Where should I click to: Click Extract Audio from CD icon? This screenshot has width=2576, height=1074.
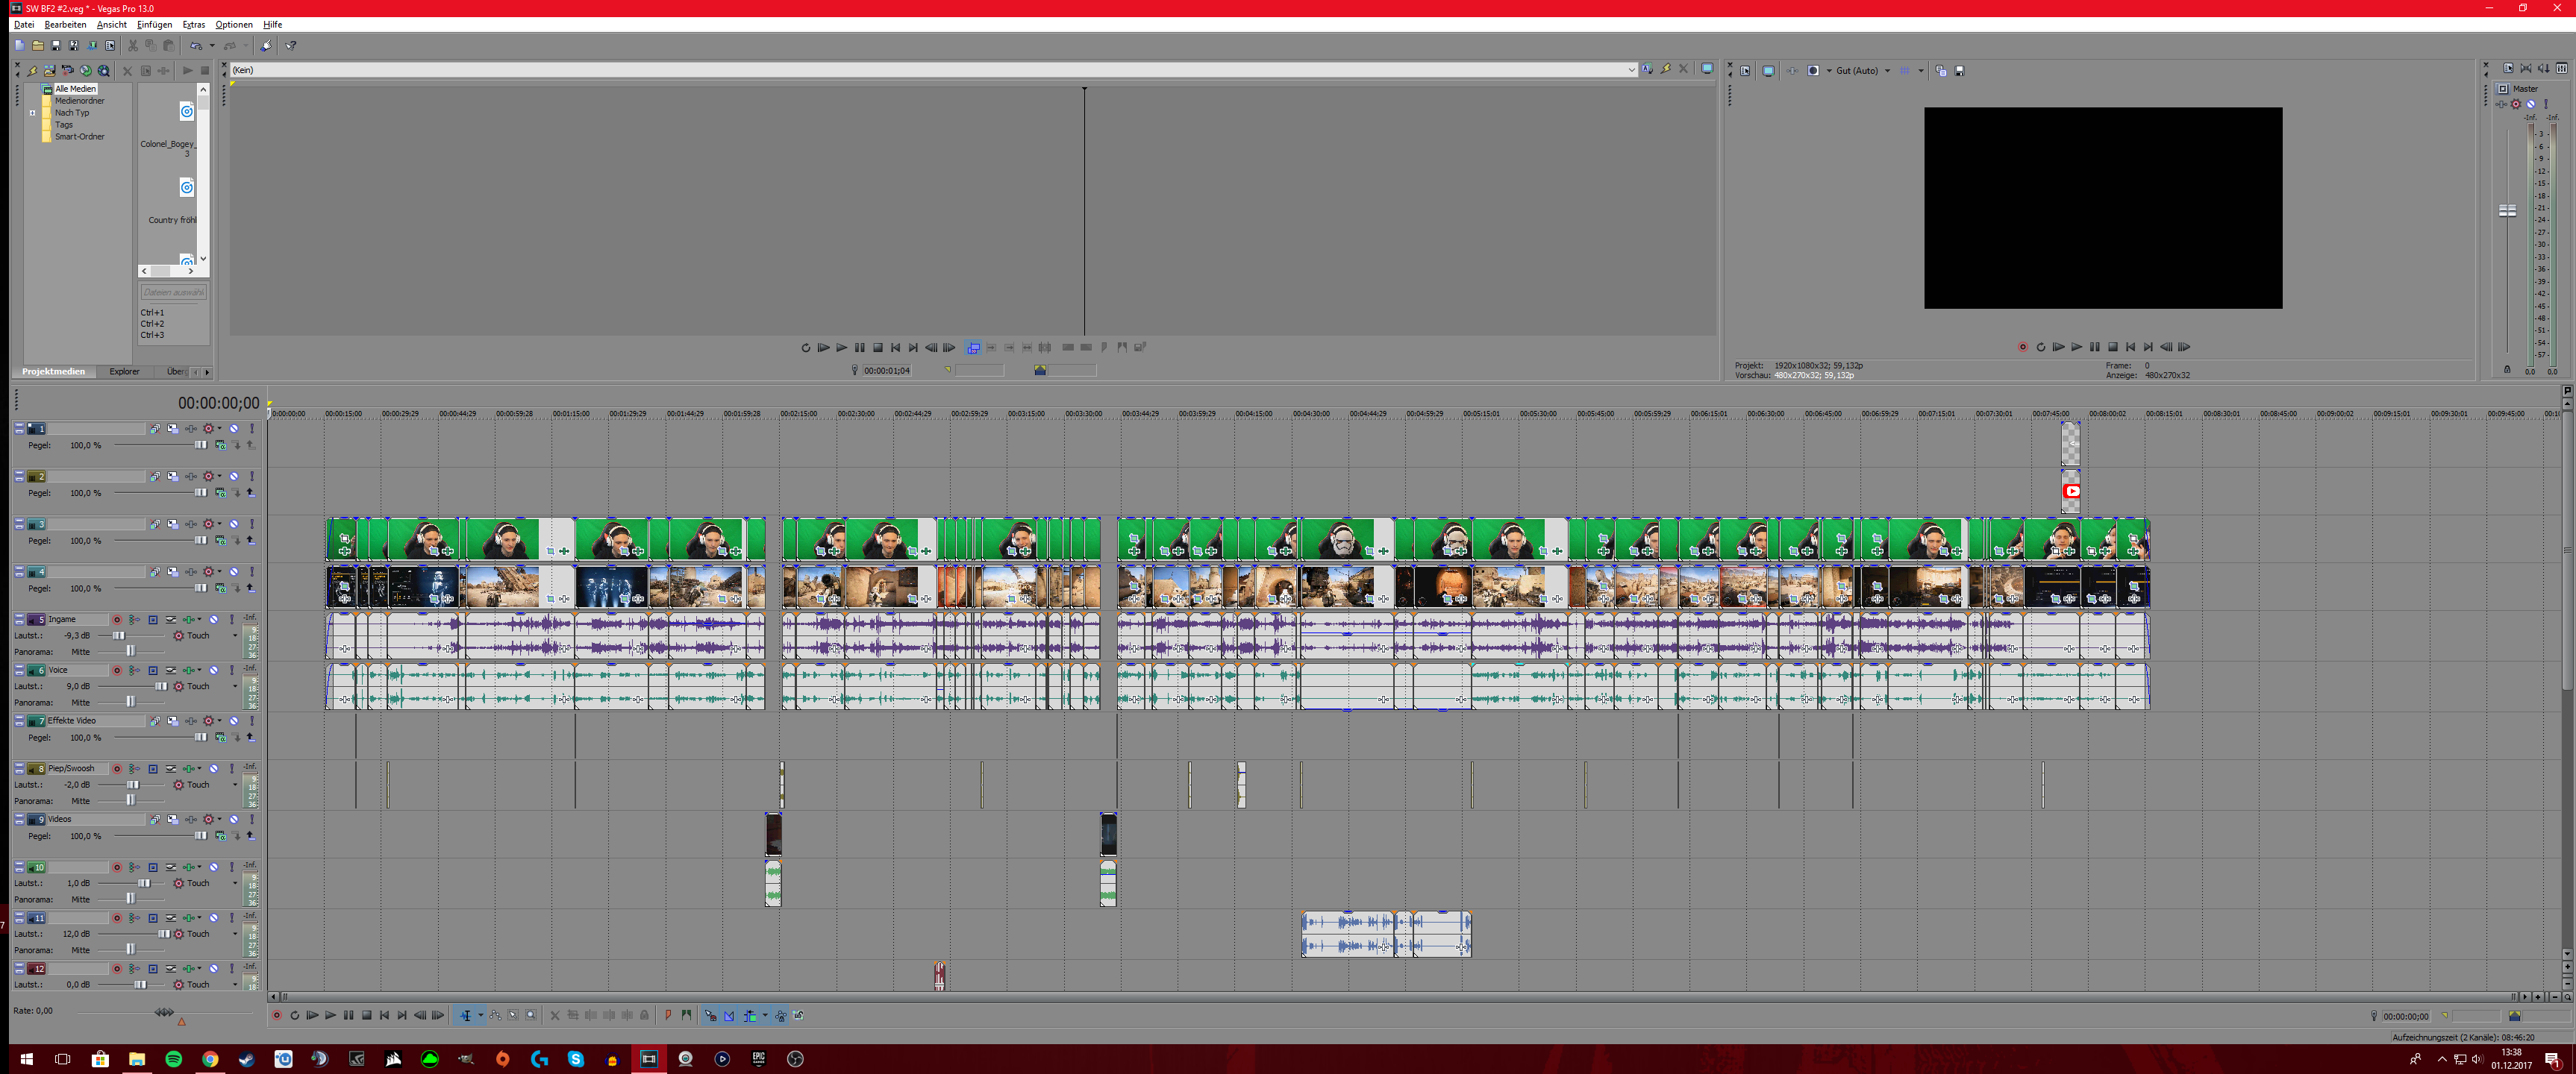click(86, 71)
